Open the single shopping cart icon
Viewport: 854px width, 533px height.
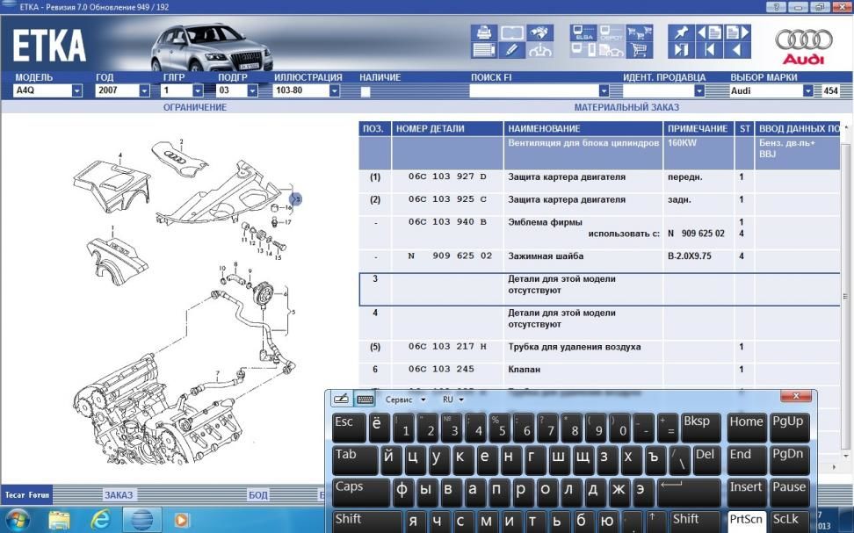tap(640, 51)
